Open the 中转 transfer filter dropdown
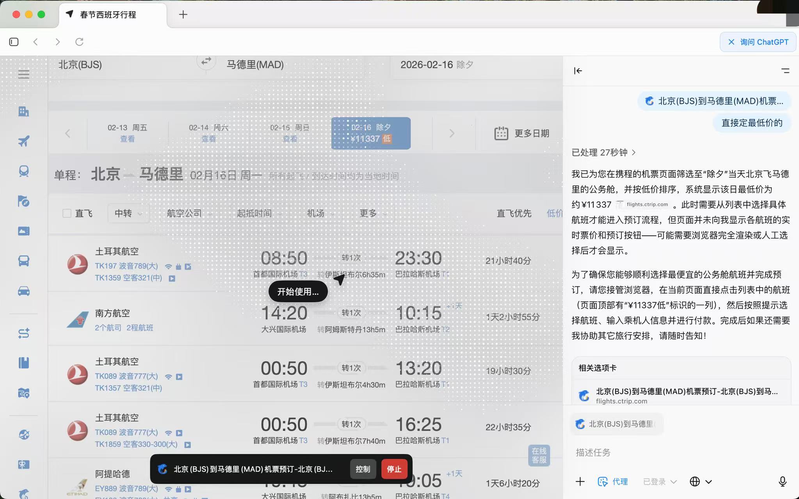The image size is (799, 499). tap(128, 213)
